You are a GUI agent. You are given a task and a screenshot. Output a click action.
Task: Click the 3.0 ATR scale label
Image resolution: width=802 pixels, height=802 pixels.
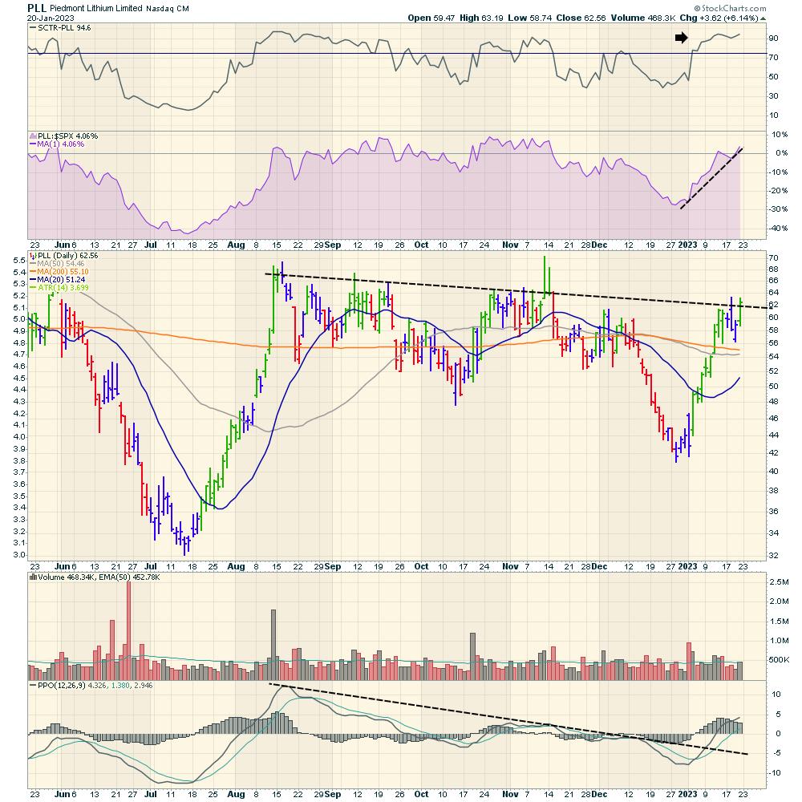(x=19, y=555)
